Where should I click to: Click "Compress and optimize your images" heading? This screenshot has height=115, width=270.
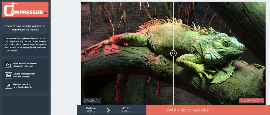coord(25,26)
